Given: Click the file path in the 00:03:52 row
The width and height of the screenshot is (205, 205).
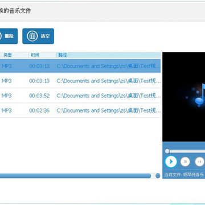Looking at the screenshot, I should tap(109, 96).
